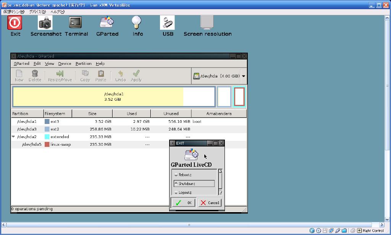
Task: Click 3.52 GiB size cell for hda1
Action: click(103, 121)
